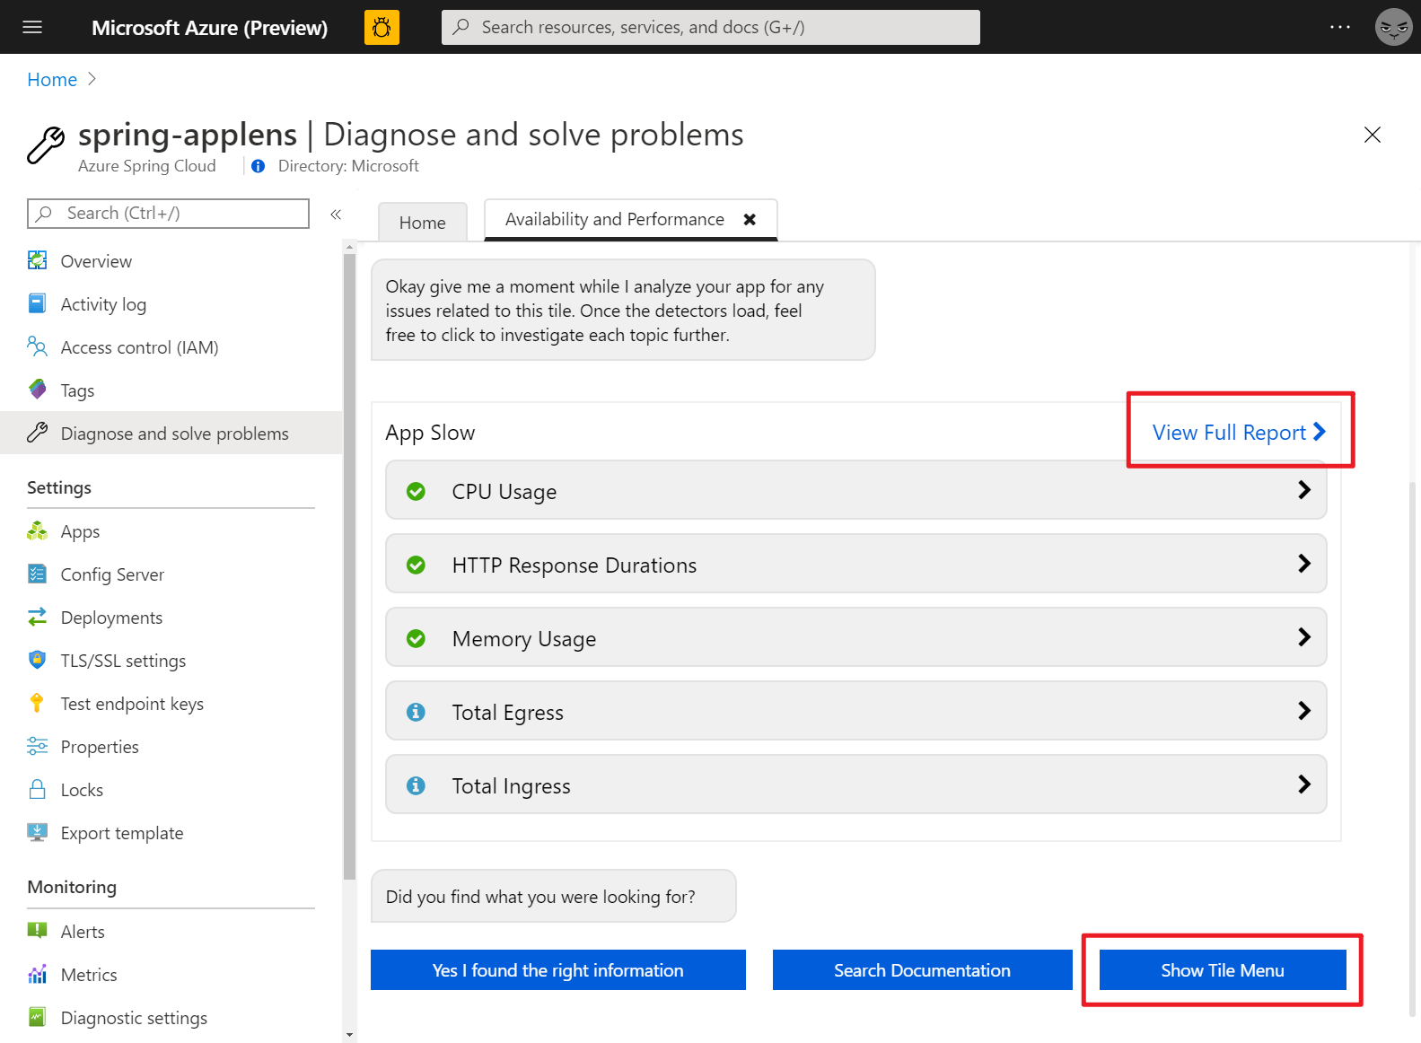The image size is (1421, 1043).
Task: Click the HTTP Response Durations green check
Action: (x=416, y=565)
